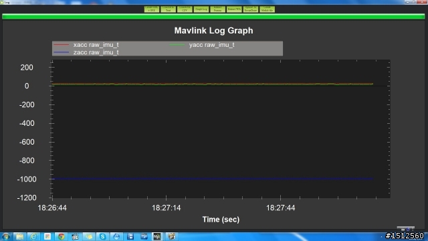Select the zacc raw_imu_t legend entry

[x=86, y=52]
